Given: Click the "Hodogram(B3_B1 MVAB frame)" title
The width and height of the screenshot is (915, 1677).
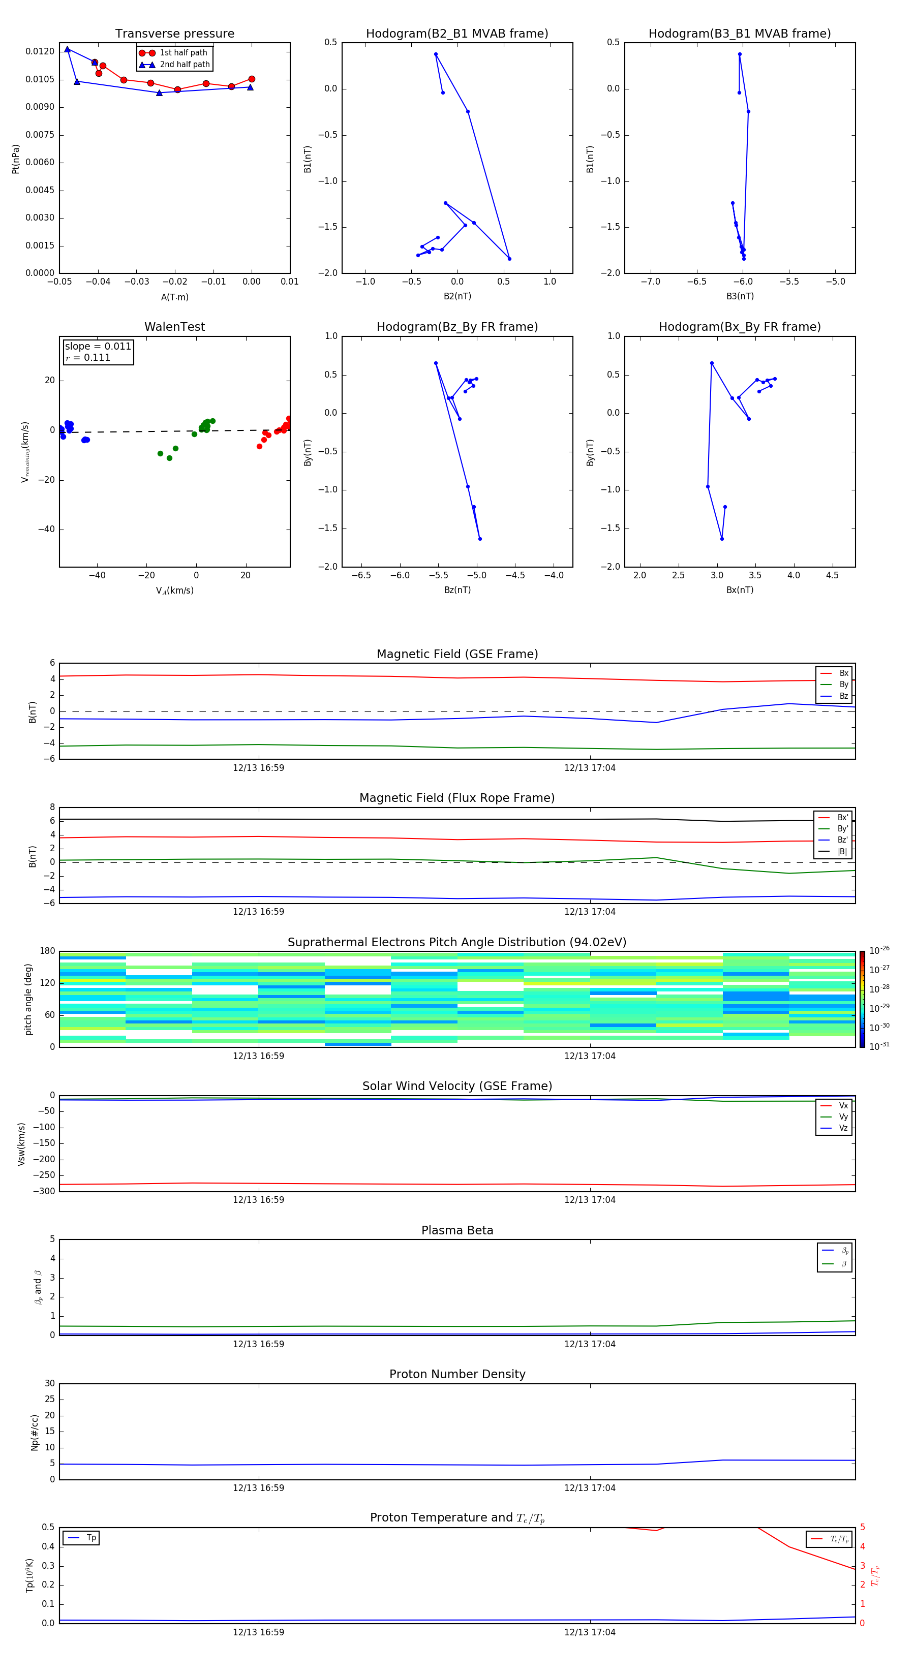Looking at the screenshot, I should [740, 33].
